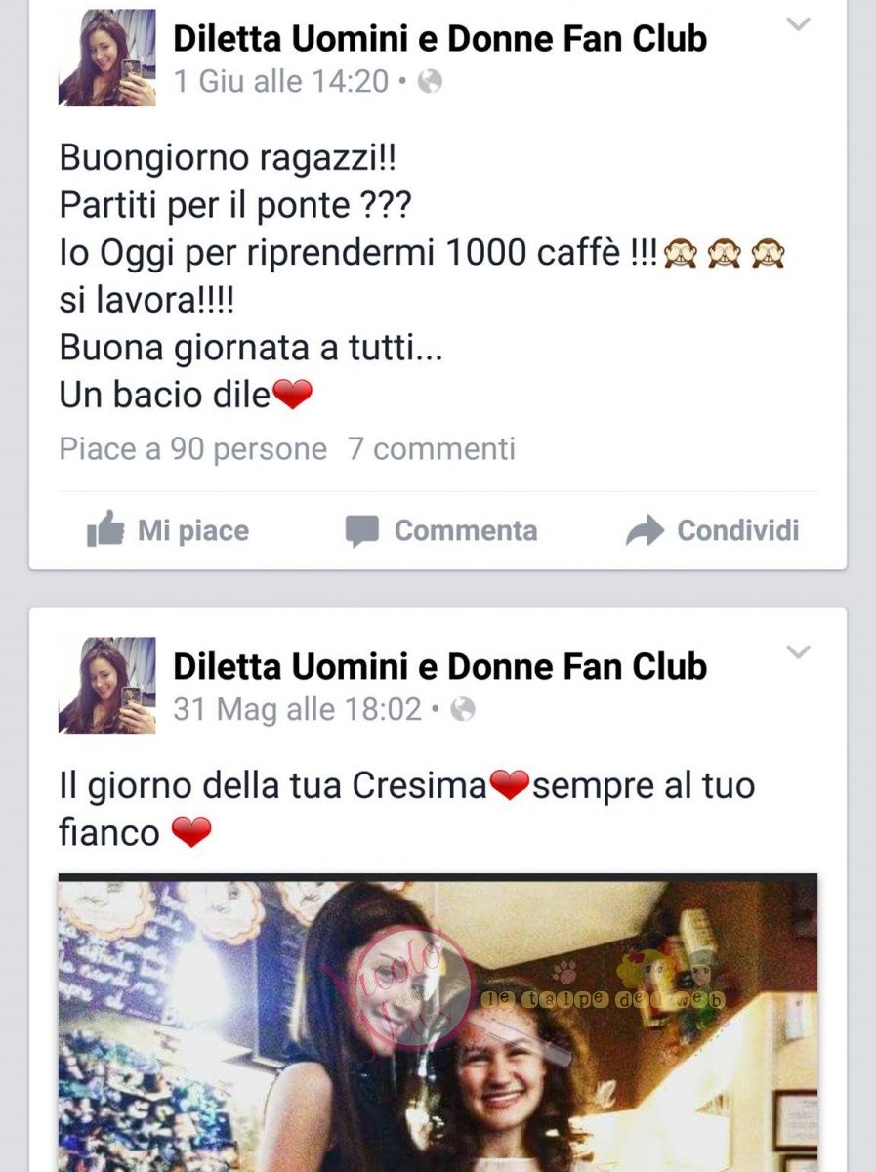Click the share arrow icon

click(645, 530)
